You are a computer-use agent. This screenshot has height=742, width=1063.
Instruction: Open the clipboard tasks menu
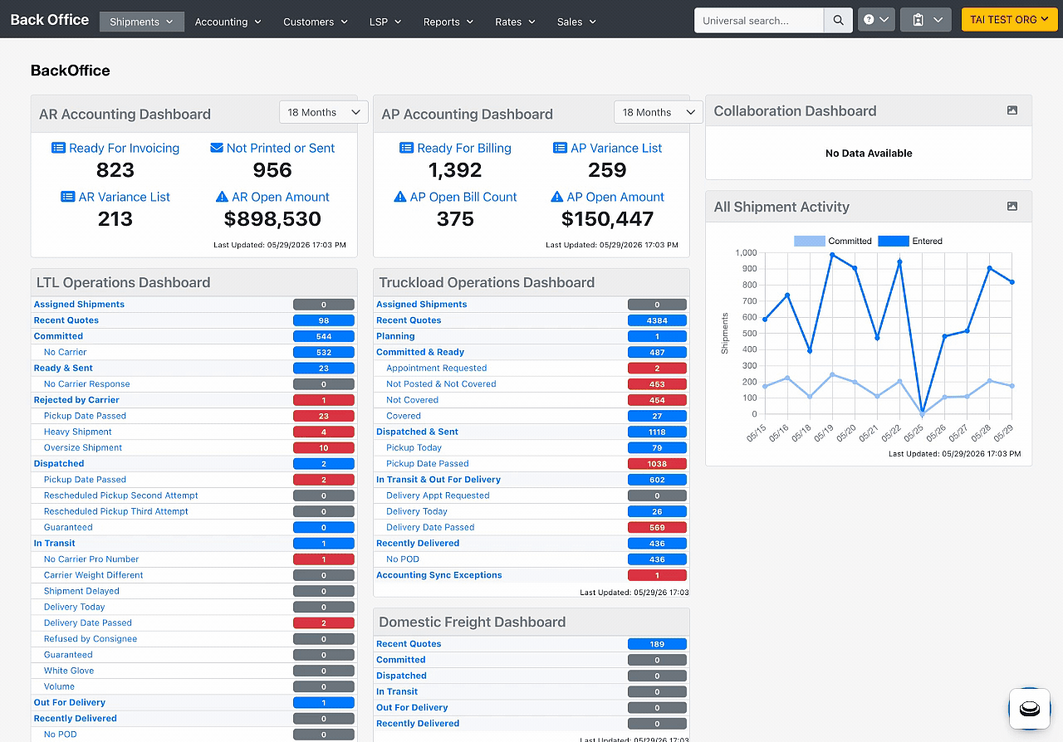(x=926, y=20)
